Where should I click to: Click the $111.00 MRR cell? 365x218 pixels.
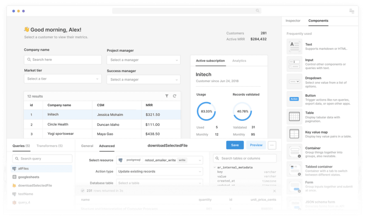point(153,125)
